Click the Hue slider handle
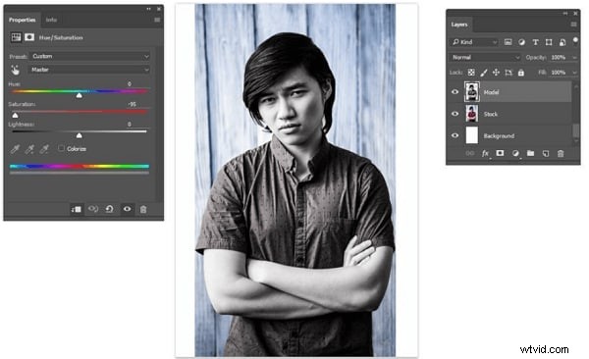This screenshot has height=359, width=589. (x=79, y=95)
